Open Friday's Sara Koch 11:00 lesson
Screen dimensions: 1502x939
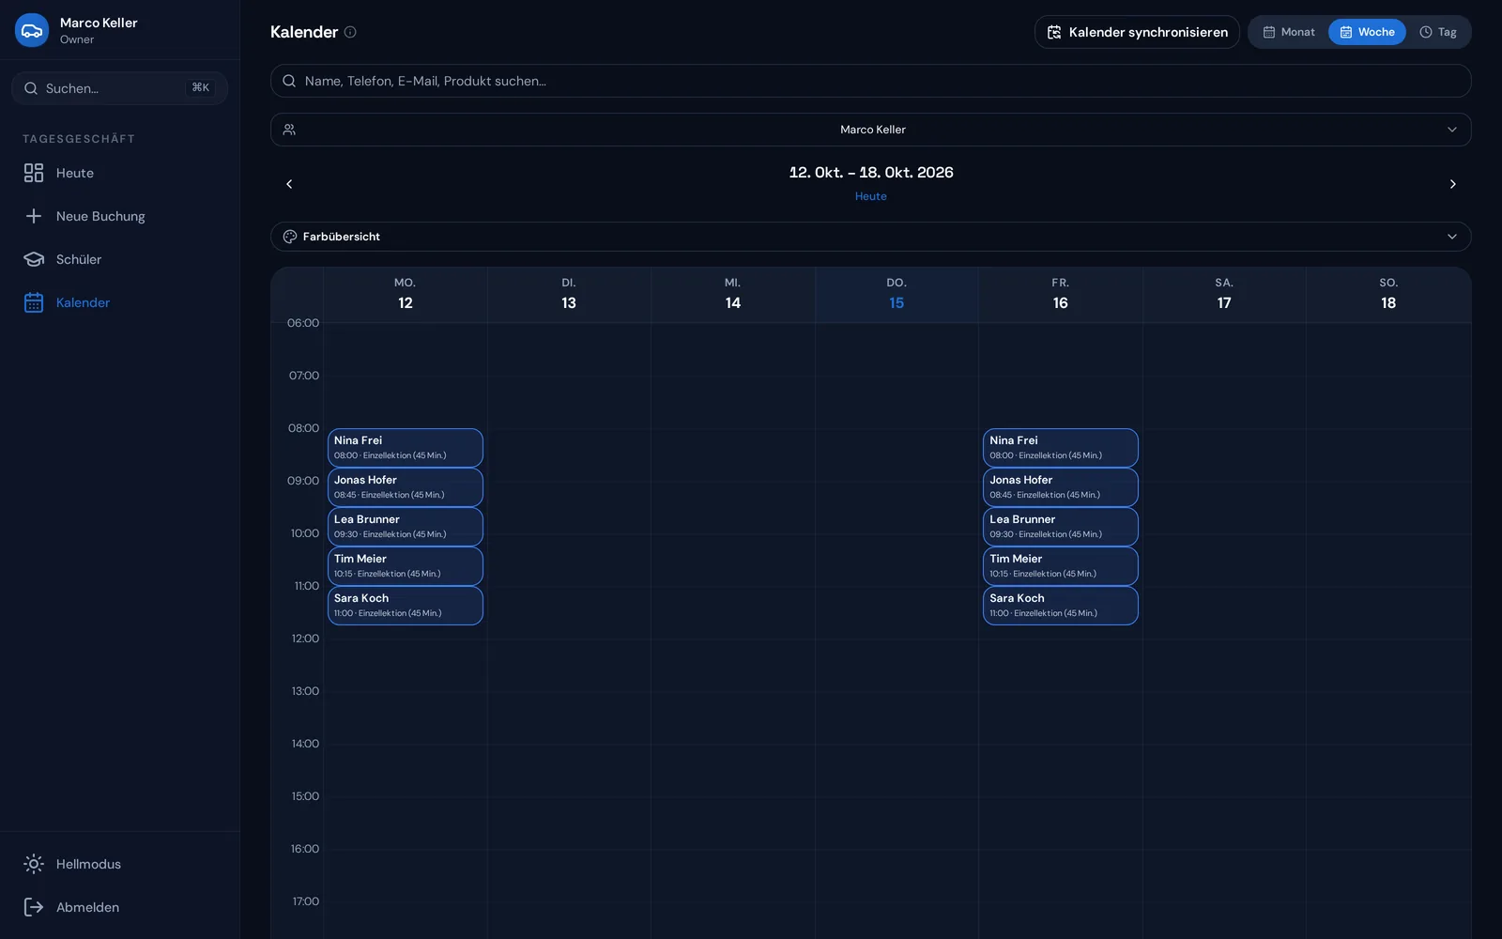click(x=1061, y=606)
